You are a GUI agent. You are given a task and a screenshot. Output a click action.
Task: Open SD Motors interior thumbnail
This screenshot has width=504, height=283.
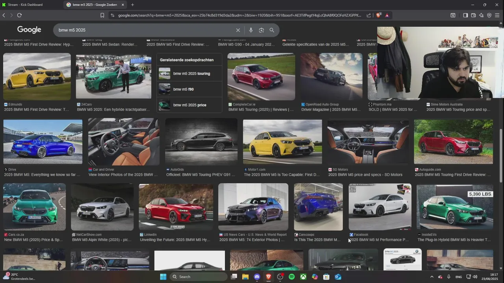pos(368,141)
